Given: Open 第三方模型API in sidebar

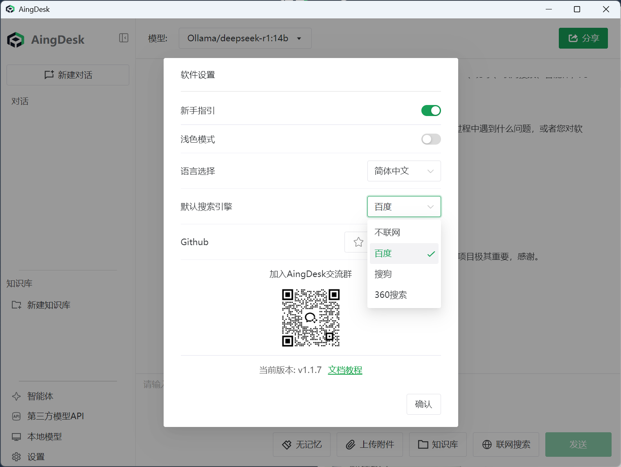Looking at the screenshot, I should [x=48, y=416].
